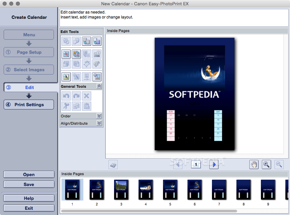Select the Edit step
Image resolution: width=290 pixels, height=215 pixels.
tap(30, 87)
